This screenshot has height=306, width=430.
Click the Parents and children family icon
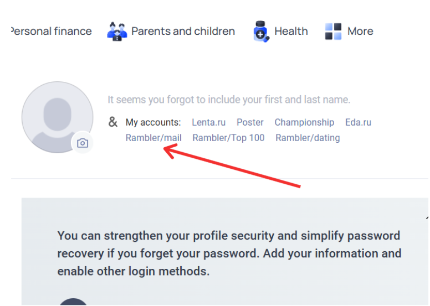117,31
